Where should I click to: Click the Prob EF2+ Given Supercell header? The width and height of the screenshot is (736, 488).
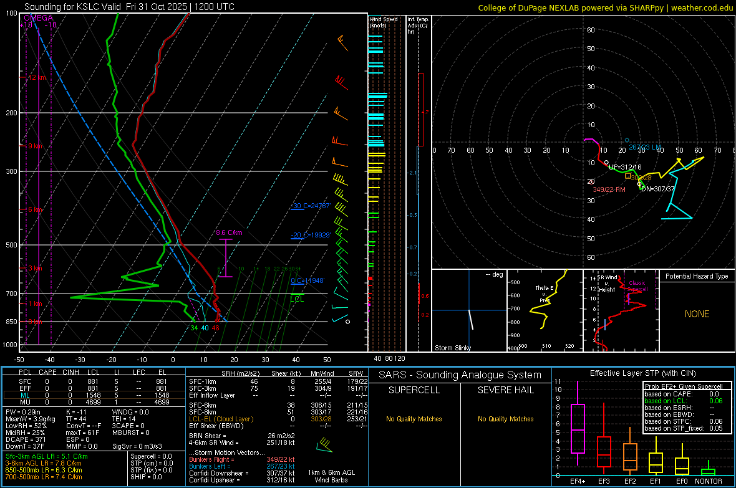point(684,386)
